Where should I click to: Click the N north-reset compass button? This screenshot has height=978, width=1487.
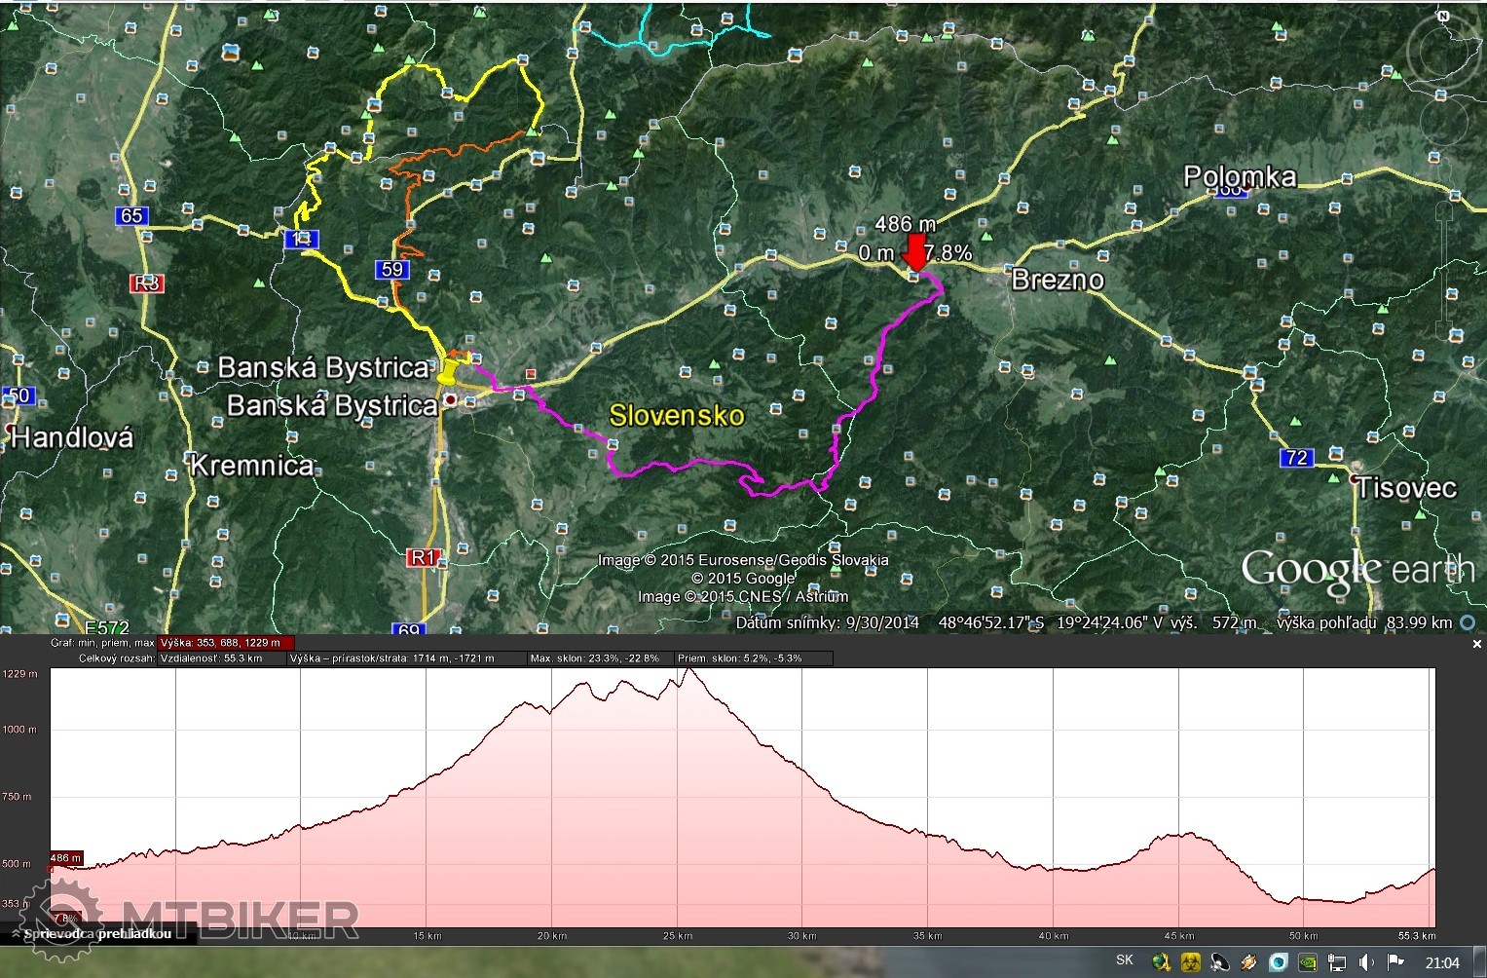click(1444, 17)
